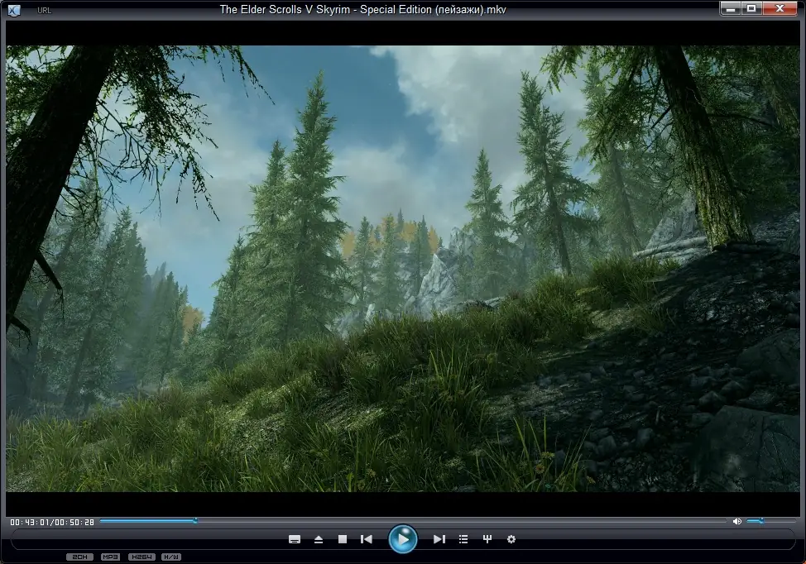Click the 2CH audio channel badge
This screenshot has height=564, width=806.
point(79,557)
